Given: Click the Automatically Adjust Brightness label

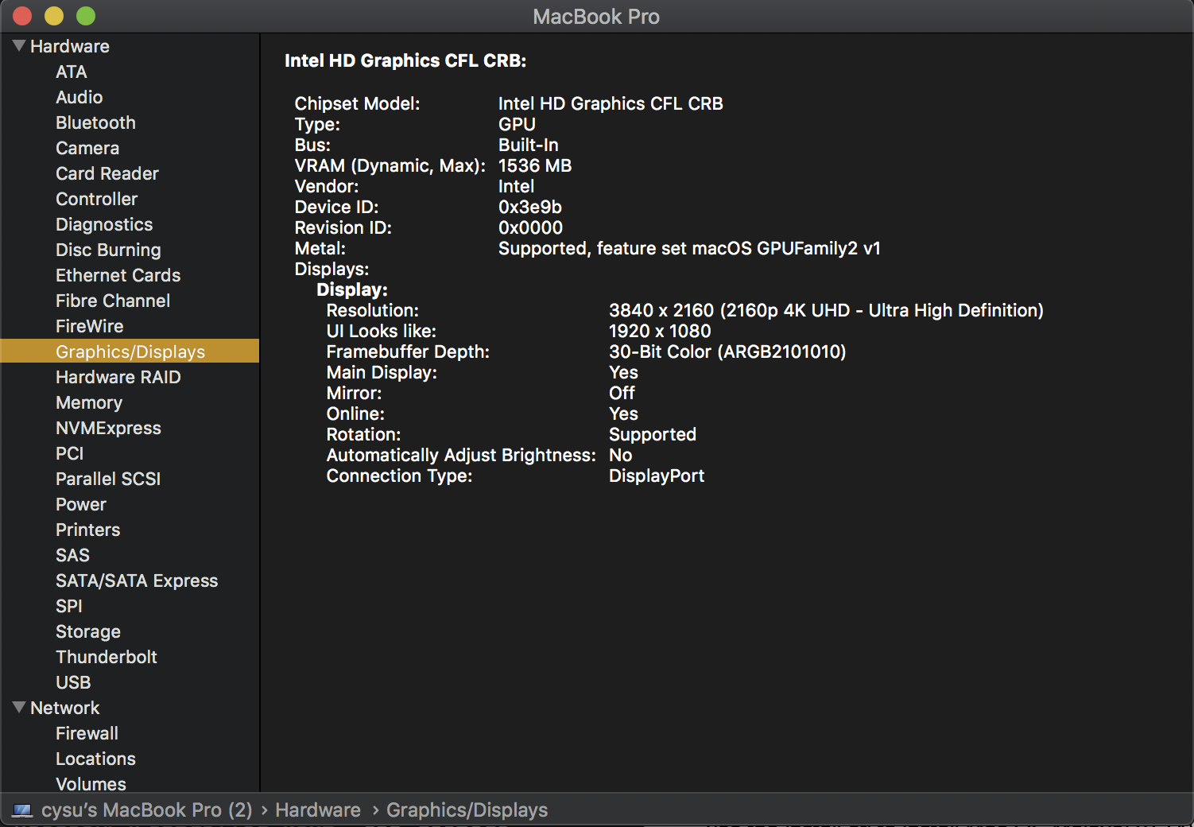Looking at the screenshot, I should [x=461, y=455].
